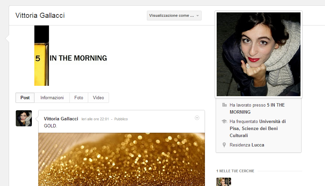Open the Foto tab
Screen dimensions: 325x186
[79, 98]
